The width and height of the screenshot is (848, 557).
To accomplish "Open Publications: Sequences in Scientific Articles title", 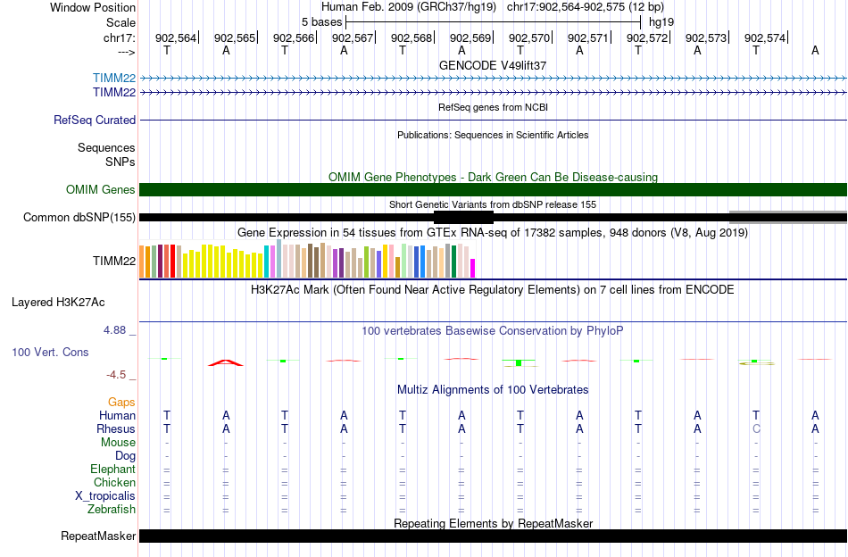I will coord(493,135).
